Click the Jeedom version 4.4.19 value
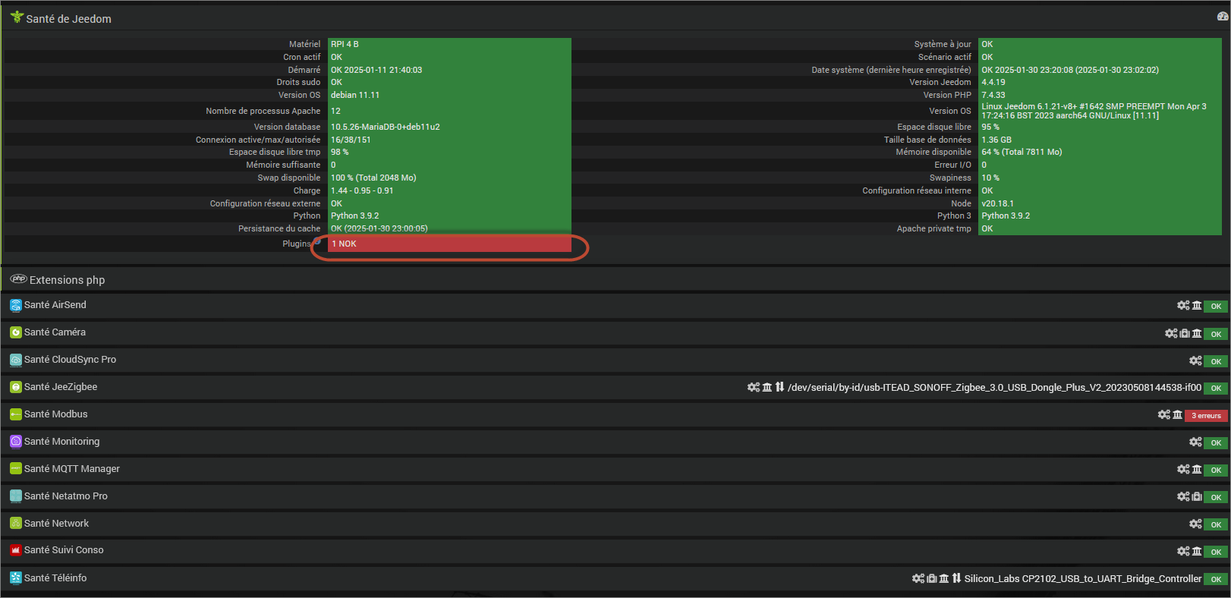The height and width of the screenshot is (598, 1231). (993, 82)
